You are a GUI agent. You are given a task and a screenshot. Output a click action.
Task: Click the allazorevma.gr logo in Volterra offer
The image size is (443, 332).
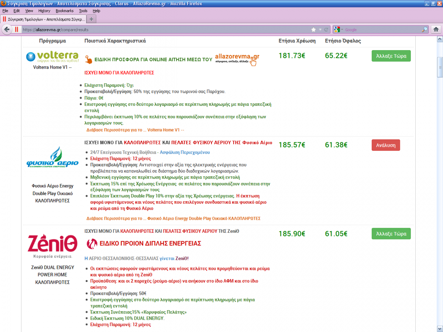click(x=237, y=59)
